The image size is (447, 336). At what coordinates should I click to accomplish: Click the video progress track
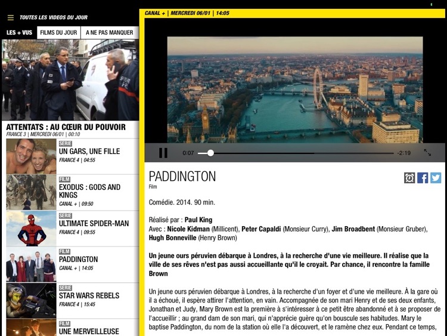click(296, 153)
